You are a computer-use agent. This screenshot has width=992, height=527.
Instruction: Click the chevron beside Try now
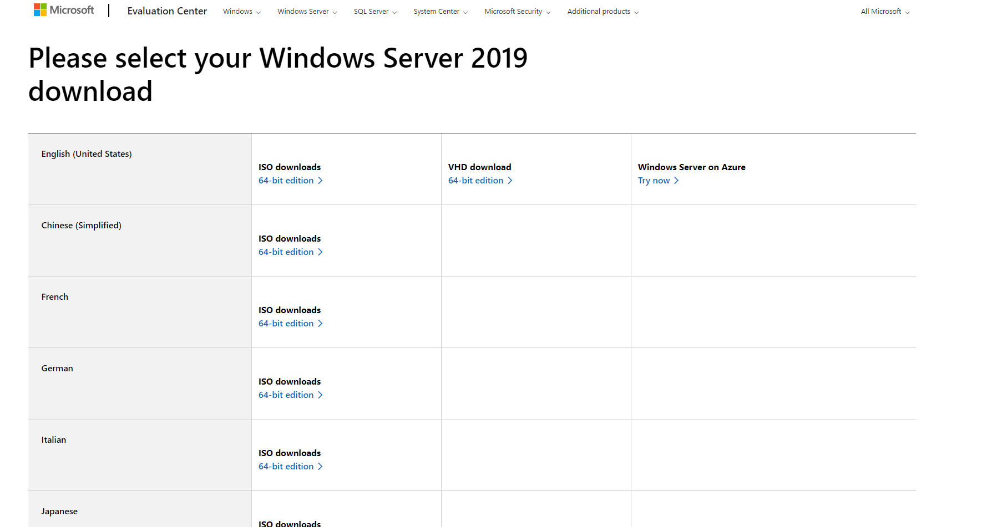tap(676, 180)
